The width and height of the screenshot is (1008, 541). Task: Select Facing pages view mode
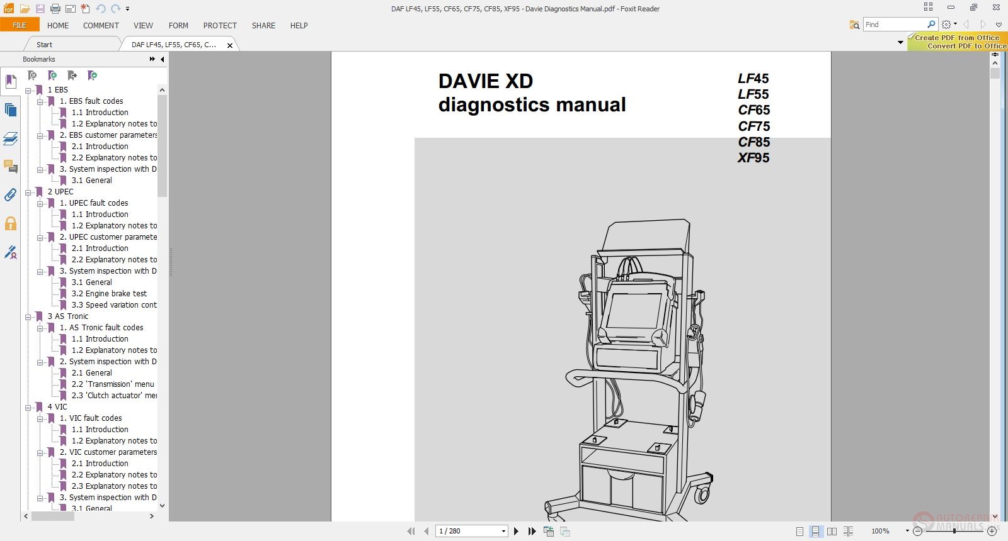point(832,532)
